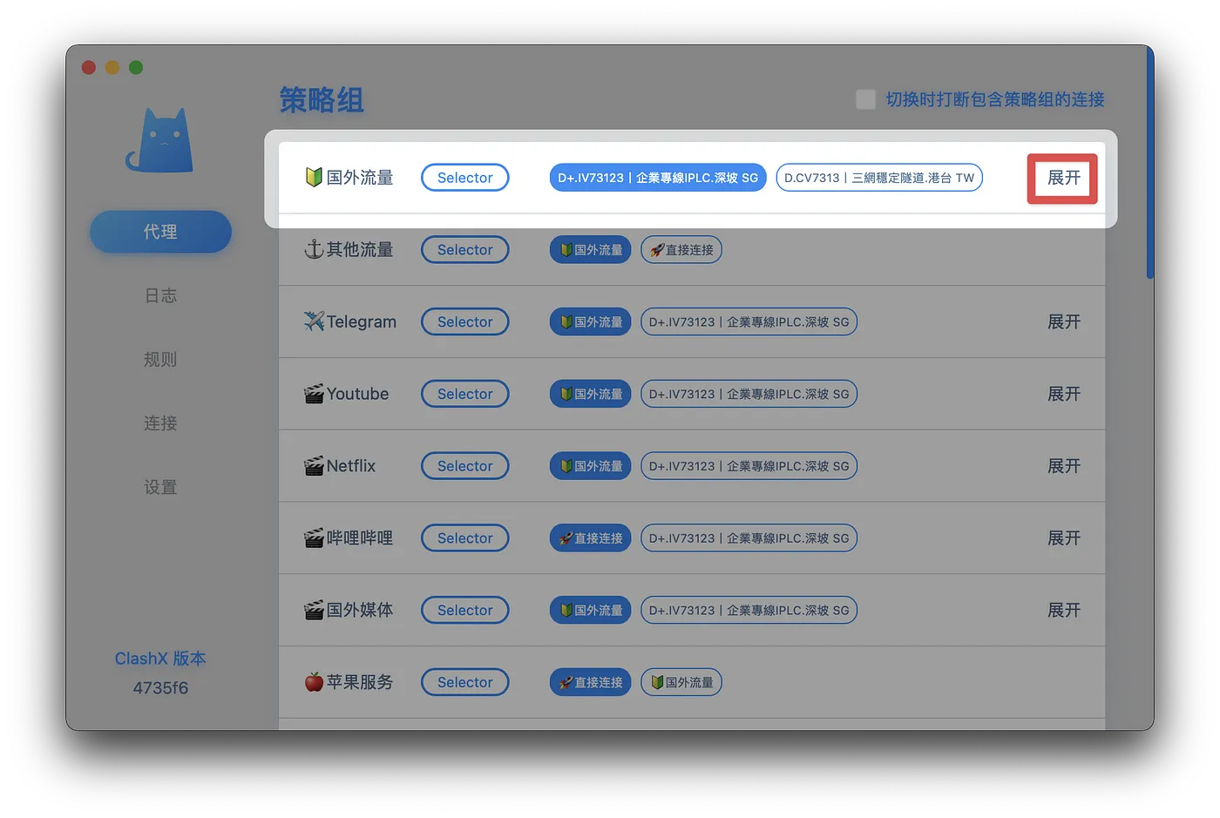The image size is (1220, 818).
Task: Click the Selector button in Youtube row
Action: click(x=464, y=394)
